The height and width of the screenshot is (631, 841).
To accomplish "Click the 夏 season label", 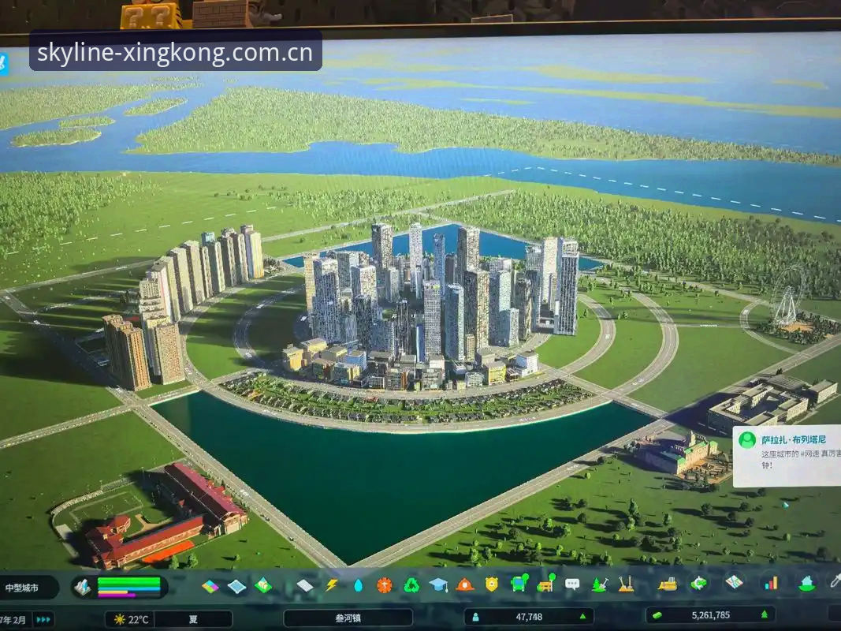I will [194, 619].
